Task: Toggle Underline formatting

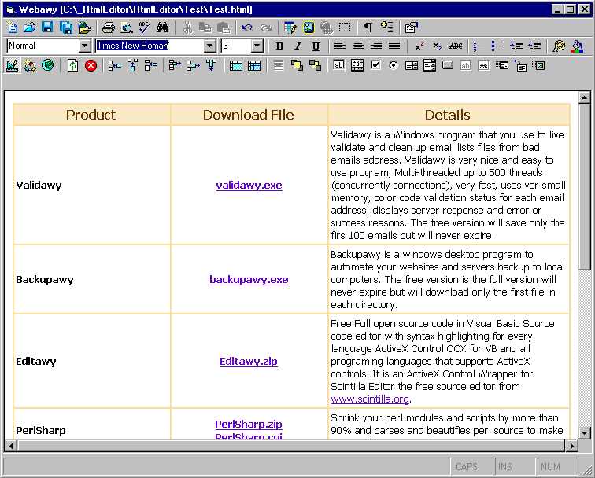Action: 316,46
